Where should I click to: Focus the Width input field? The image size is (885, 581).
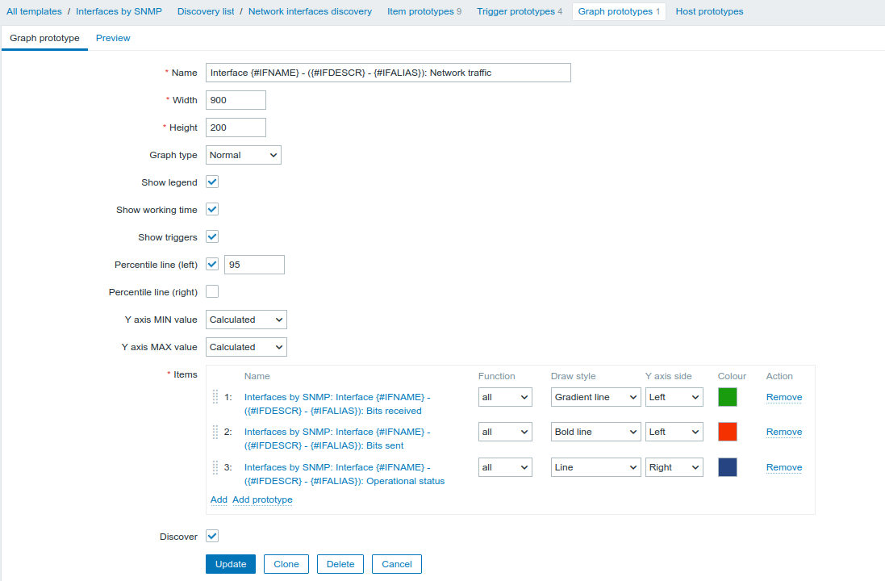pos(236,100)
